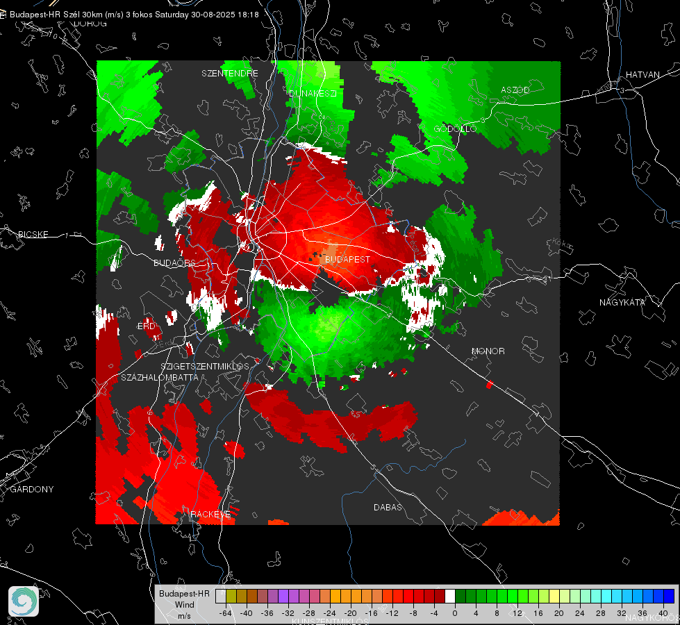This screenshot has width=680, height=625.
Task: Click the BUDAPEST city label on the map
Action: tap(347, 259)
